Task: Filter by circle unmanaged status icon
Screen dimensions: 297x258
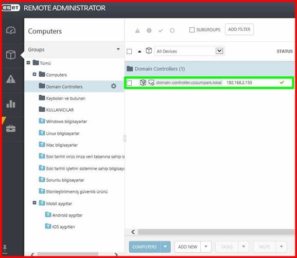Action: tap(172, 30)
